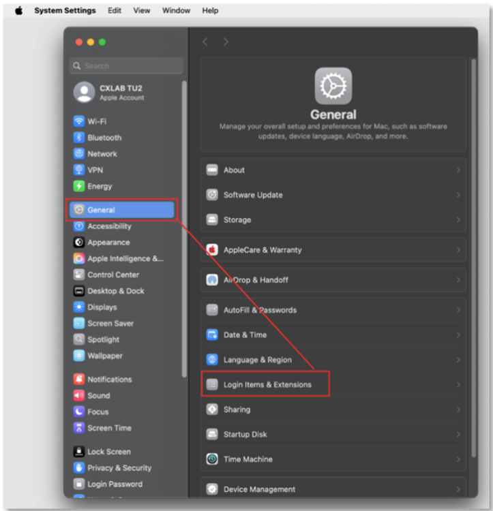This screenshot has width=493, height=511.
Task: Open Login Items & Extensions
Action: [x=267, y=385]
